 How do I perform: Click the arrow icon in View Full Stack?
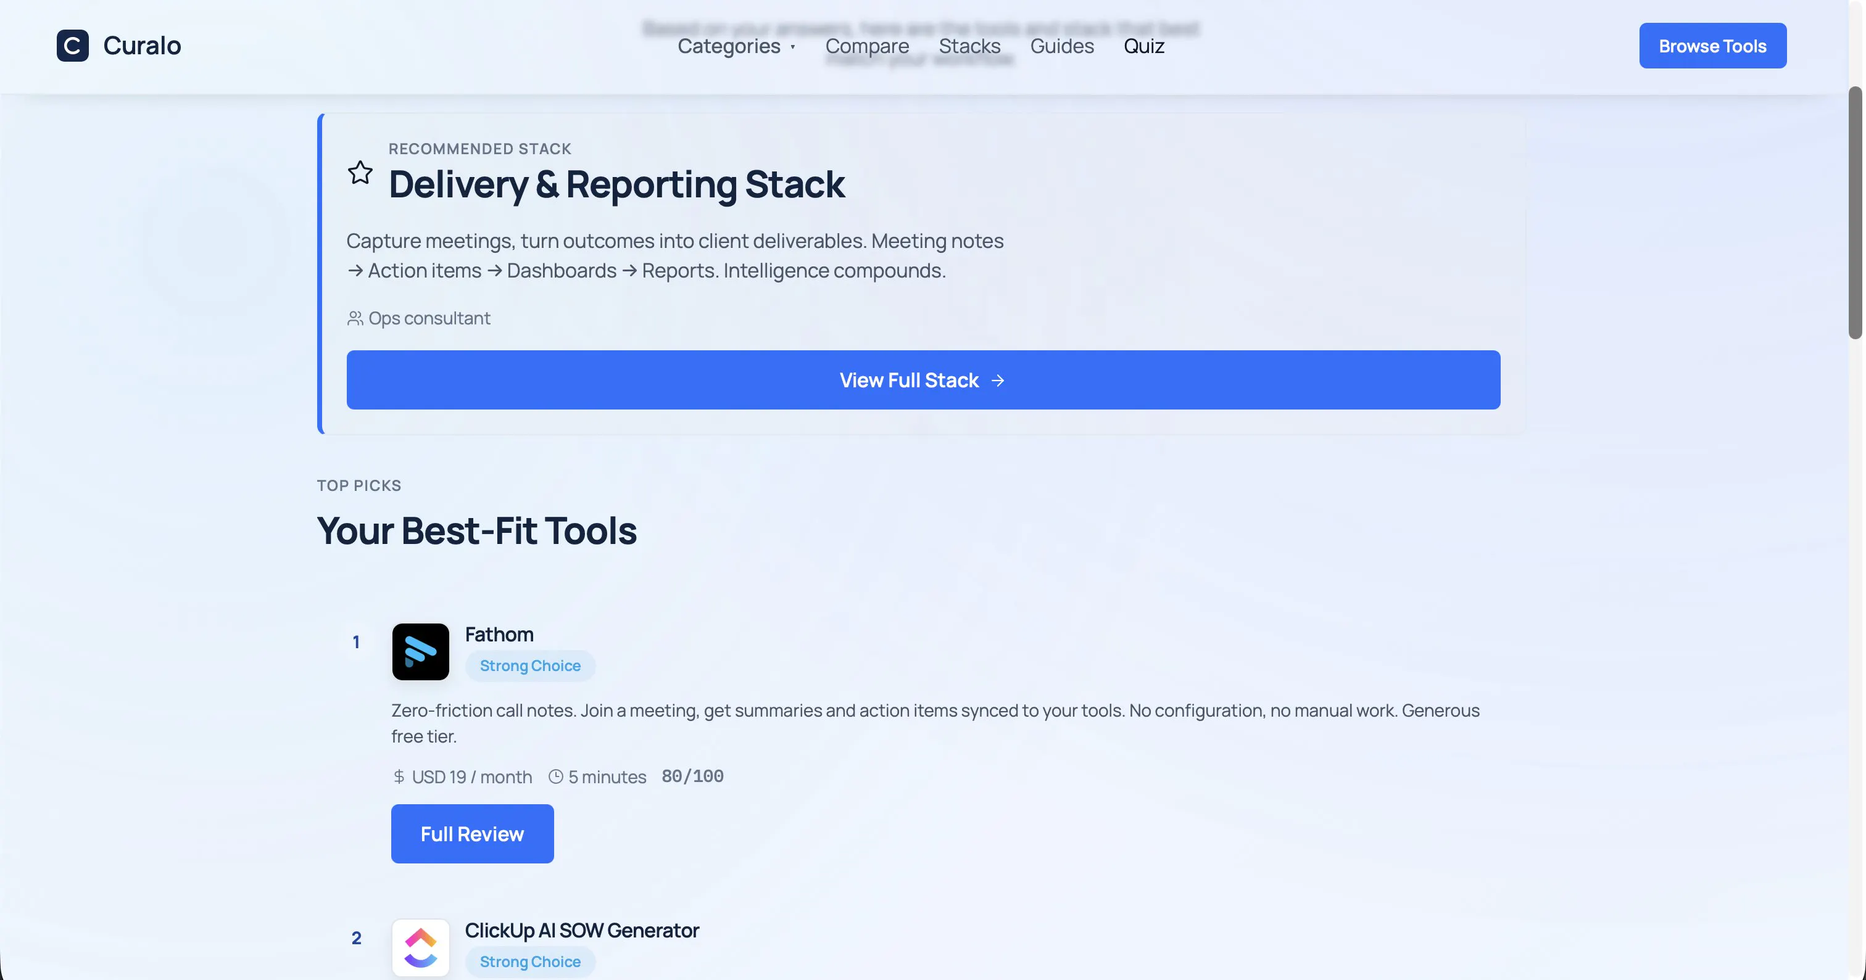tap(998, 381)
